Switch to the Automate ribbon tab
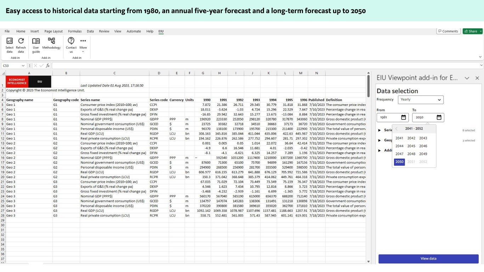This screenshot has width=484, height=272. (x=134, y=31)
